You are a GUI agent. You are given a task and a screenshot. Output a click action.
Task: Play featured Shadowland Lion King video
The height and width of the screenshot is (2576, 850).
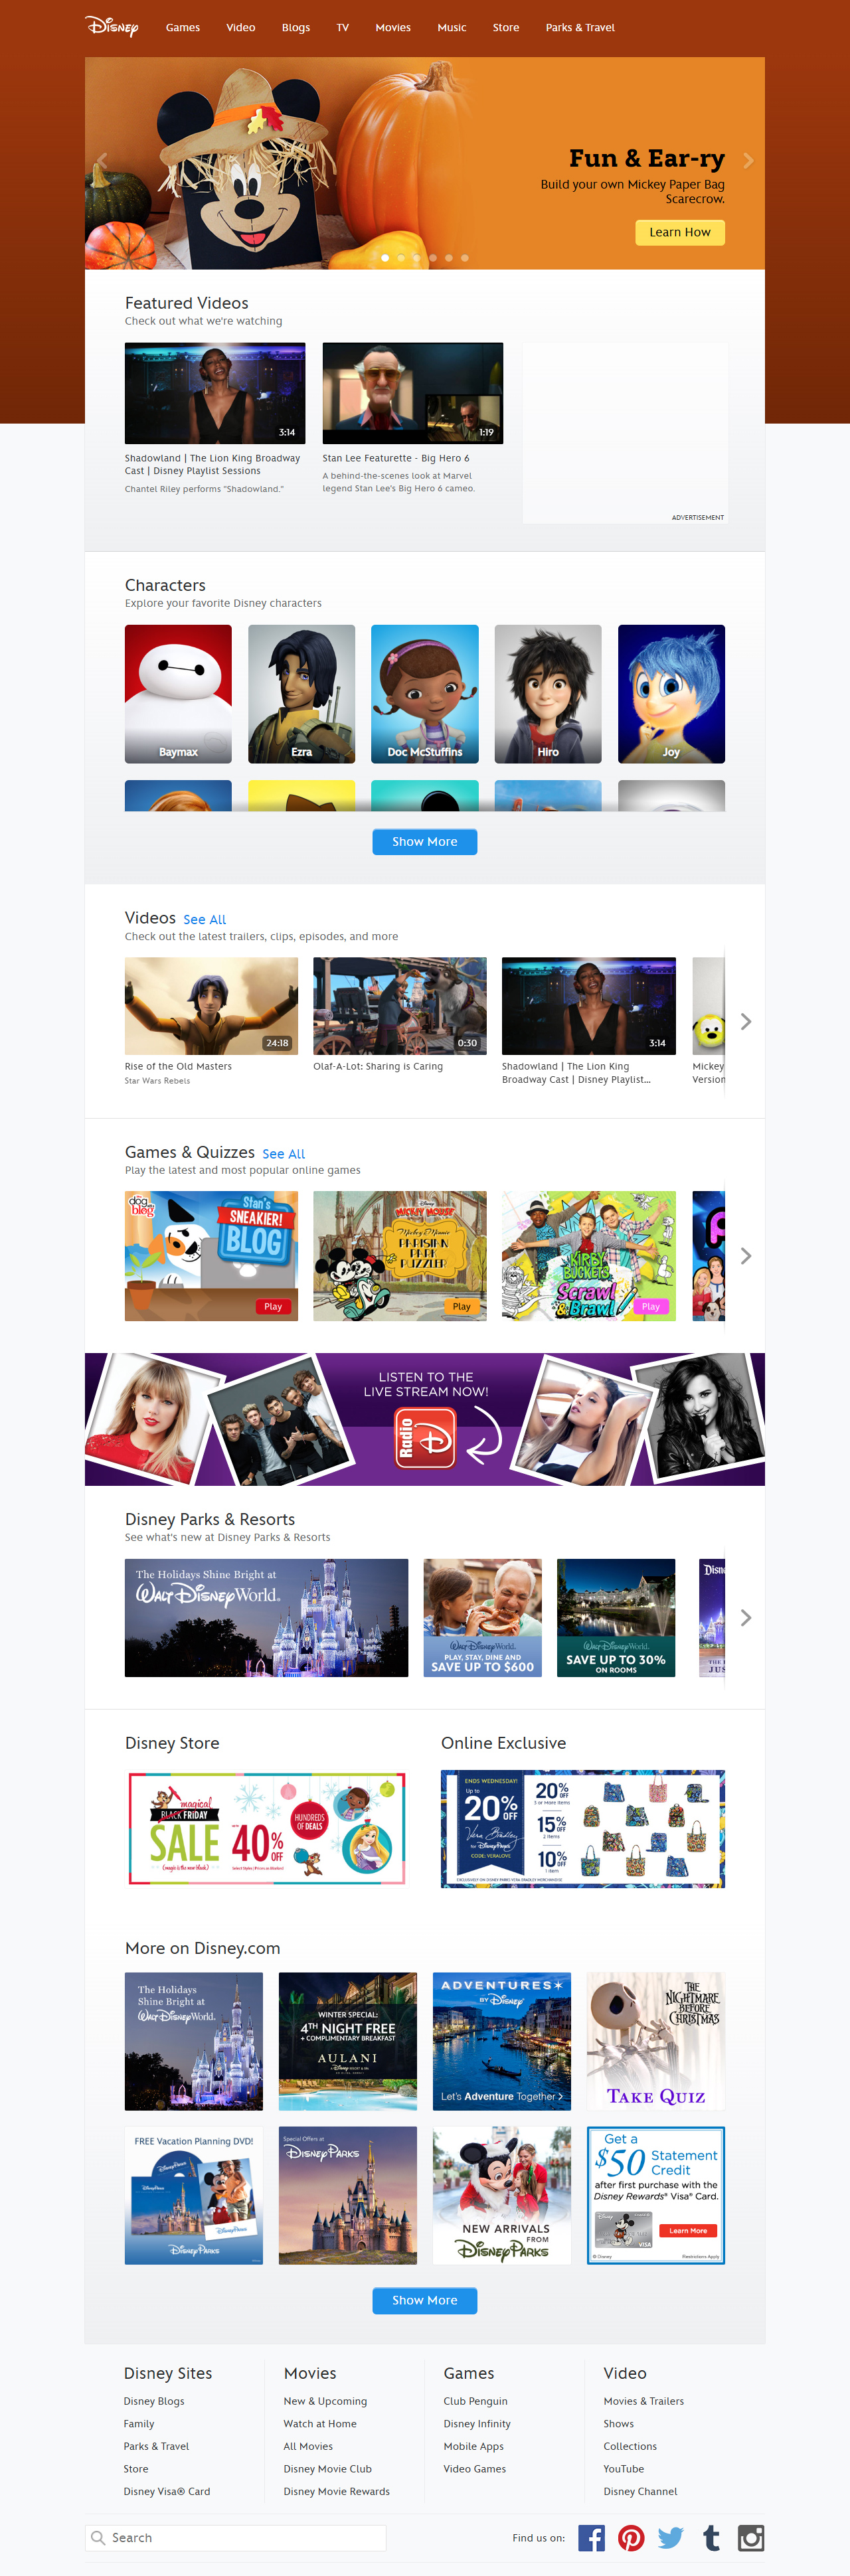click(215, 393)
